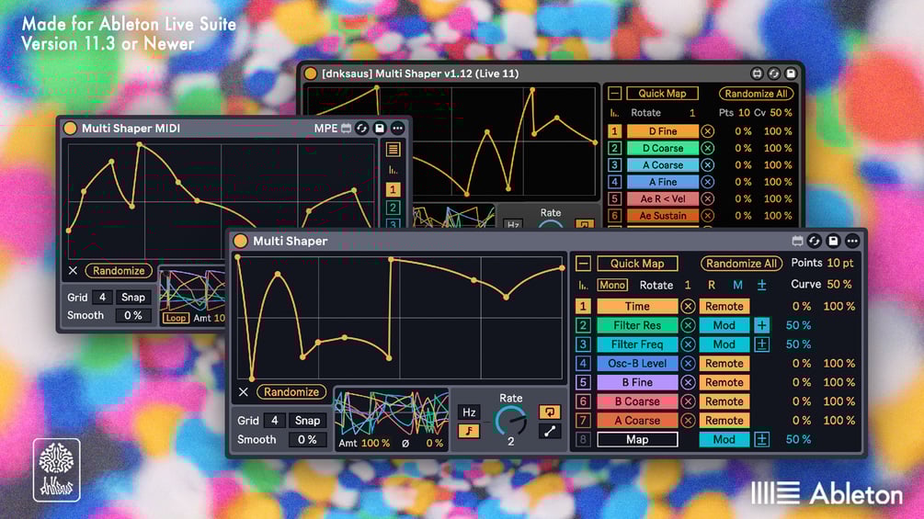Click the line segment icon below loop icon

(x=549, y=432)
